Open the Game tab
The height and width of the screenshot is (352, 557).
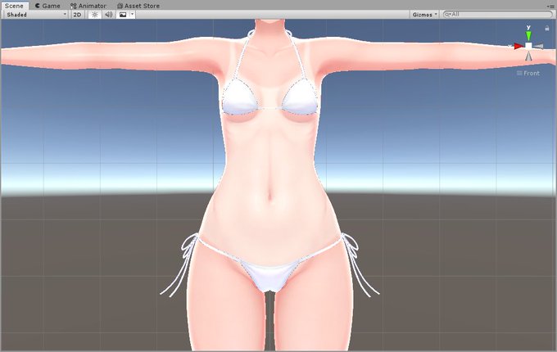(x=48, y=6)
